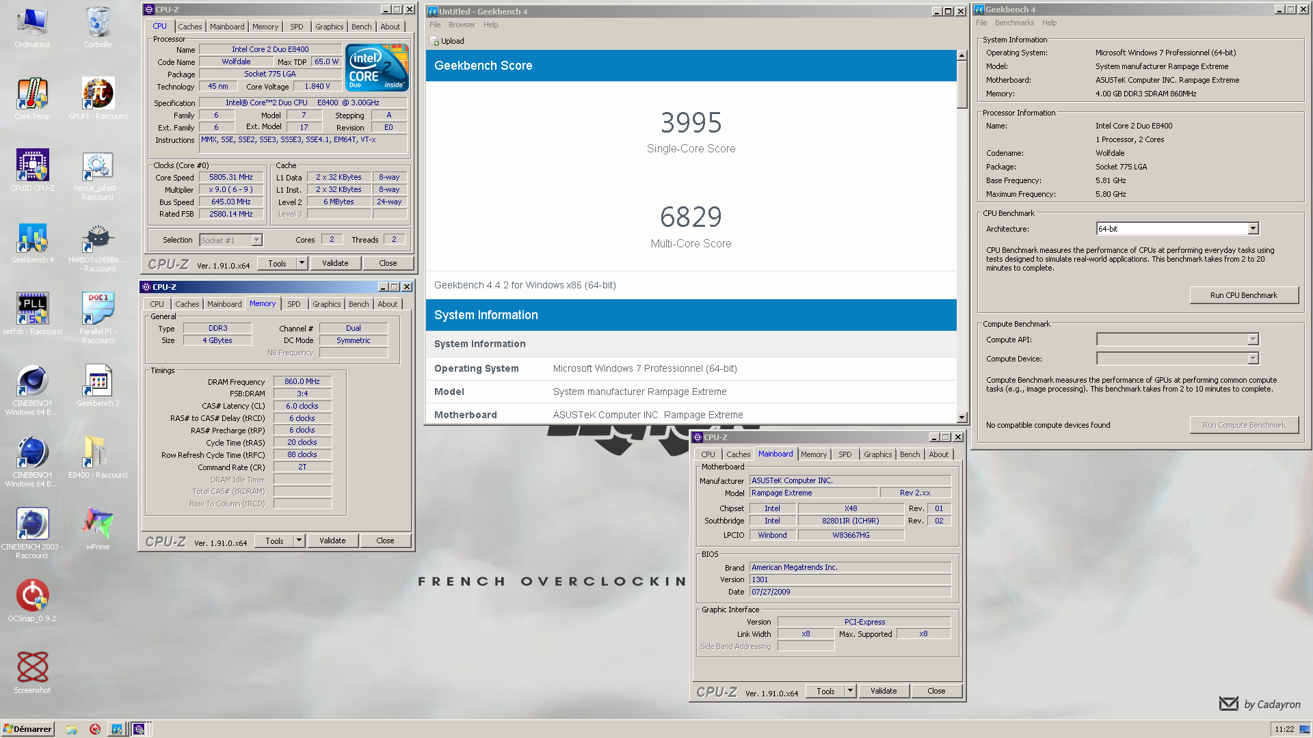Click the 3995 Single-Core Score

click(691, 123)
